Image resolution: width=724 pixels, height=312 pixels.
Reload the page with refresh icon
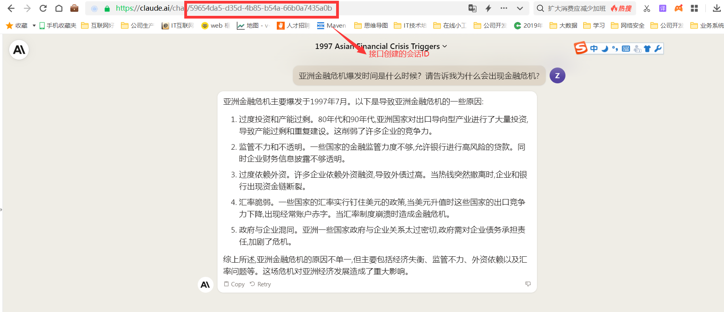coord(43,8)
